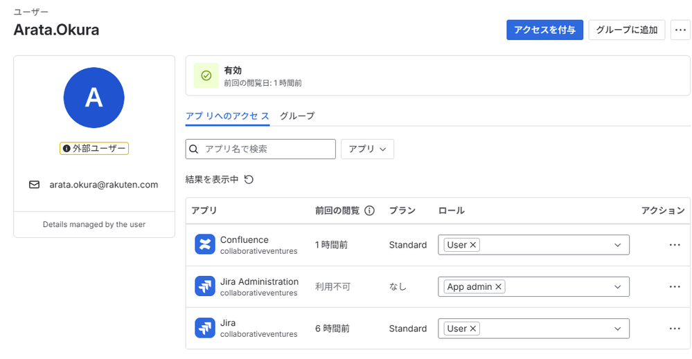Screen dimensions: 692x359
Task: Click the プラン column header
Action: (402, 210)
